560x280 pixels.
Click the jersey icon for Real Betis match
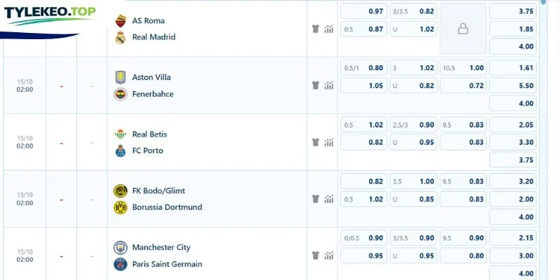[x=315, y=142]
